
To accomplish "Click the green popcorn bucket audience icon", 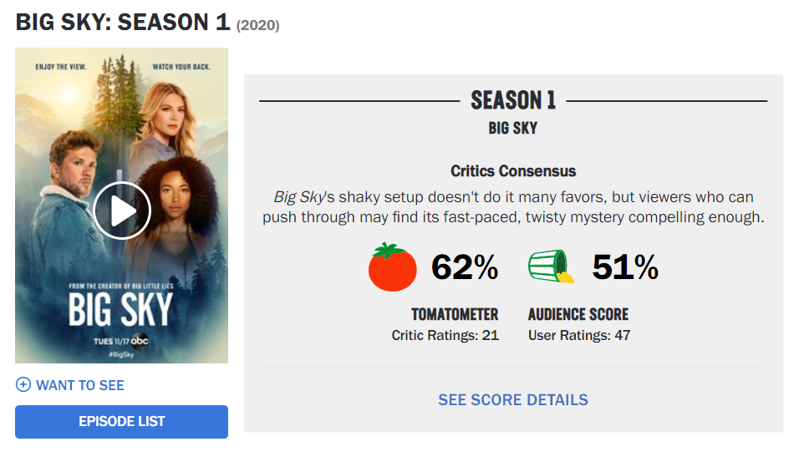I will tap(551, 267).
